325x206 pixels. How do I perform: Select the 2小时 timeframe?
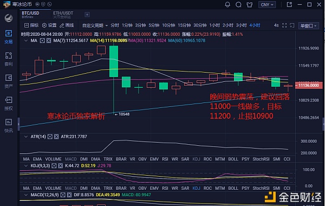point(228,25)
